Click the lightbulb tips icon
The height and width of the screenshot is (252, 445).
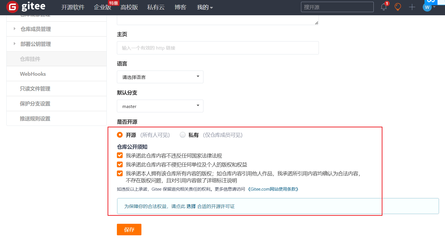point(398,7)
